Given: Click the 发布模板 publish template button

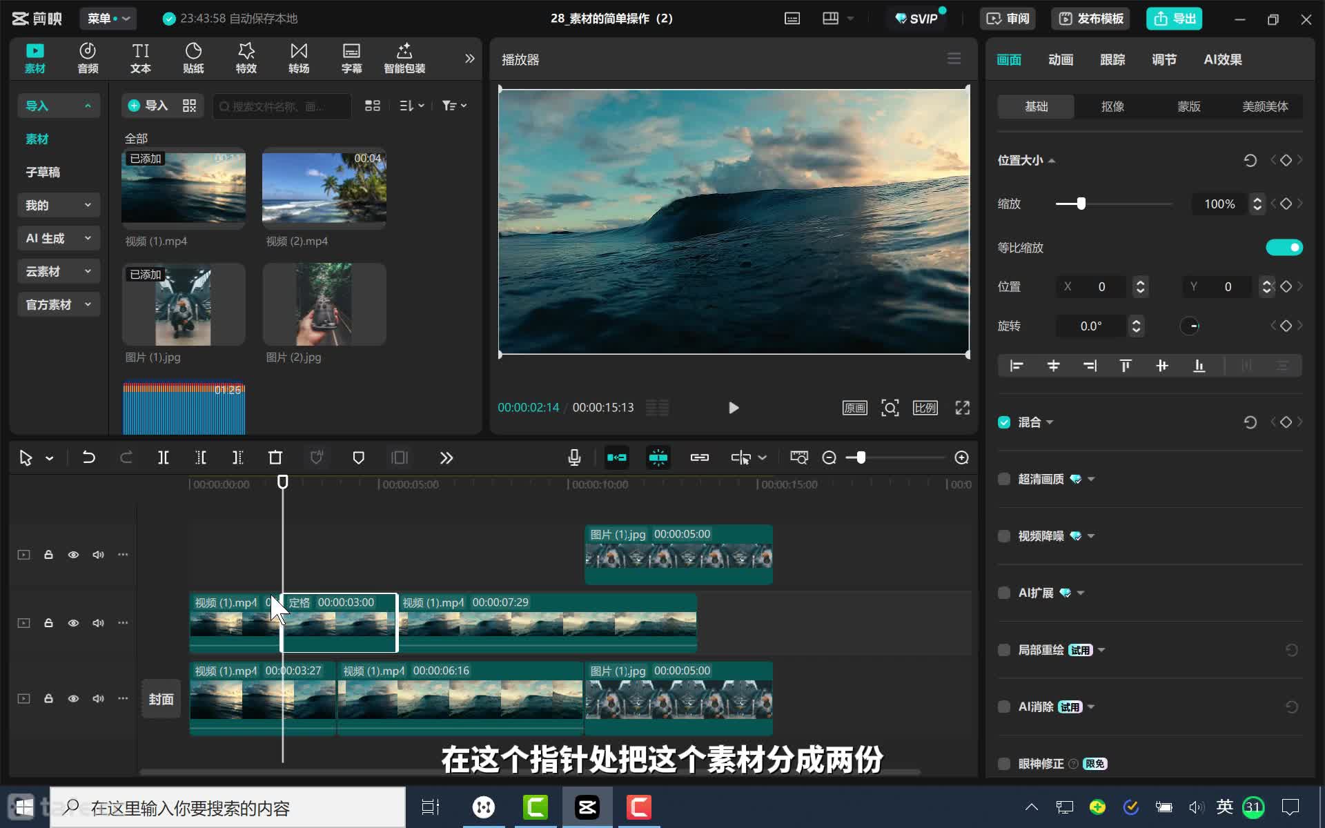Looking at the screenshot, I should tap(1091, 19).
